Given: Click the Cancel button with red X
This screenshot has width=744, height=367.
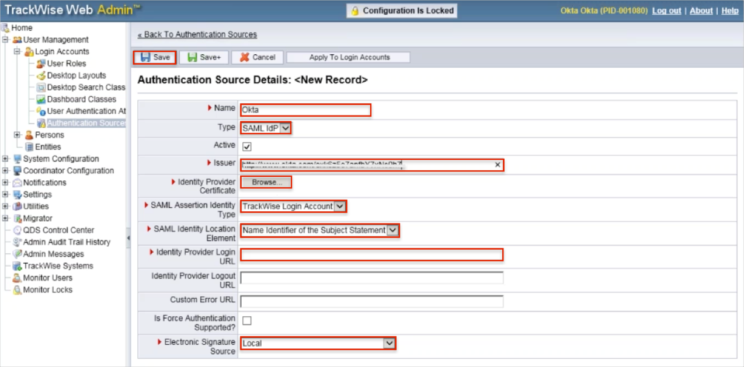Looking at the screenshot, I should 257,57.
